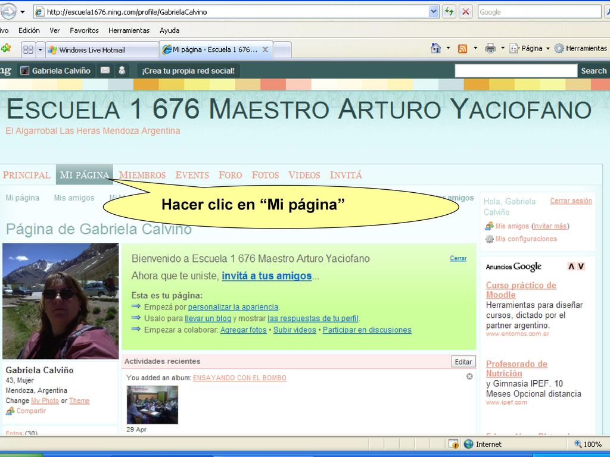610x457 pixels.
Task: Open the Invitá navigation tab
Action: coord(346,176)
